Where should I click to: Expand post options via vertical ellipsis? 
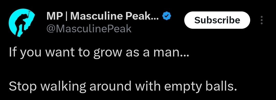(262, 20)
